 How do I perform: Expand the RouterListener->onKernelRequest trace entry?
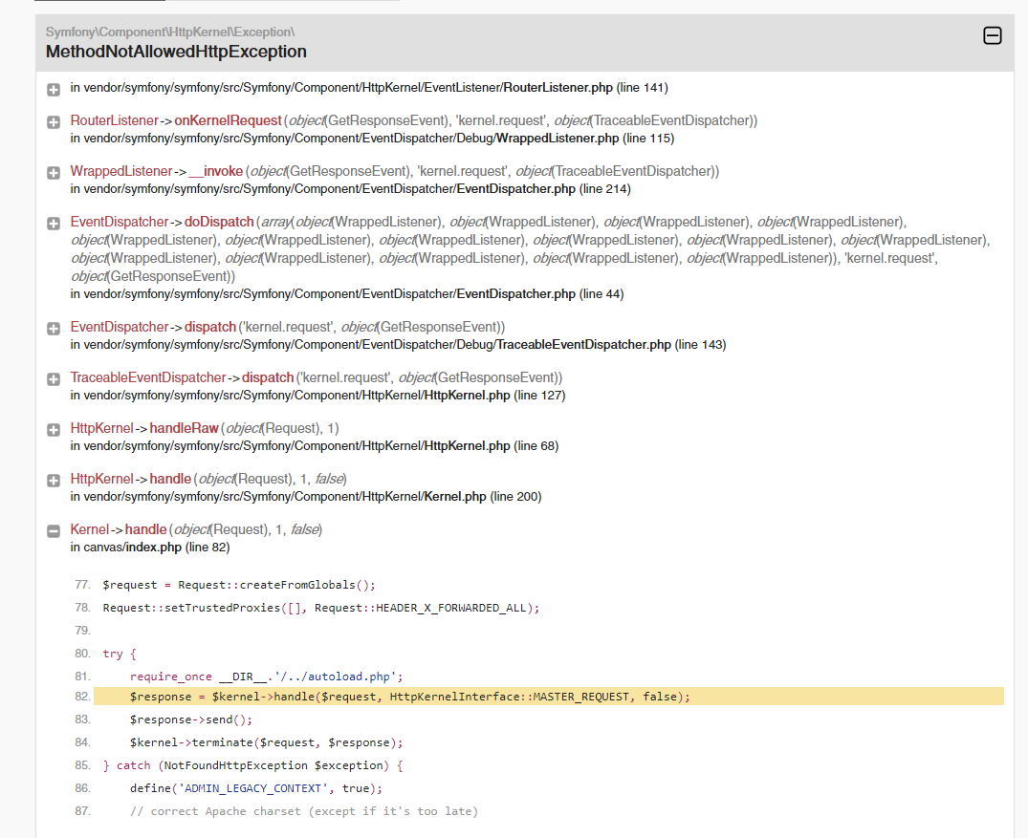click(54, 122)
